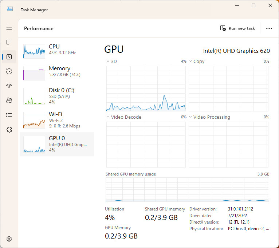Minimize the Task Manager window
The image size is (279, 248).
pos(237,6)
